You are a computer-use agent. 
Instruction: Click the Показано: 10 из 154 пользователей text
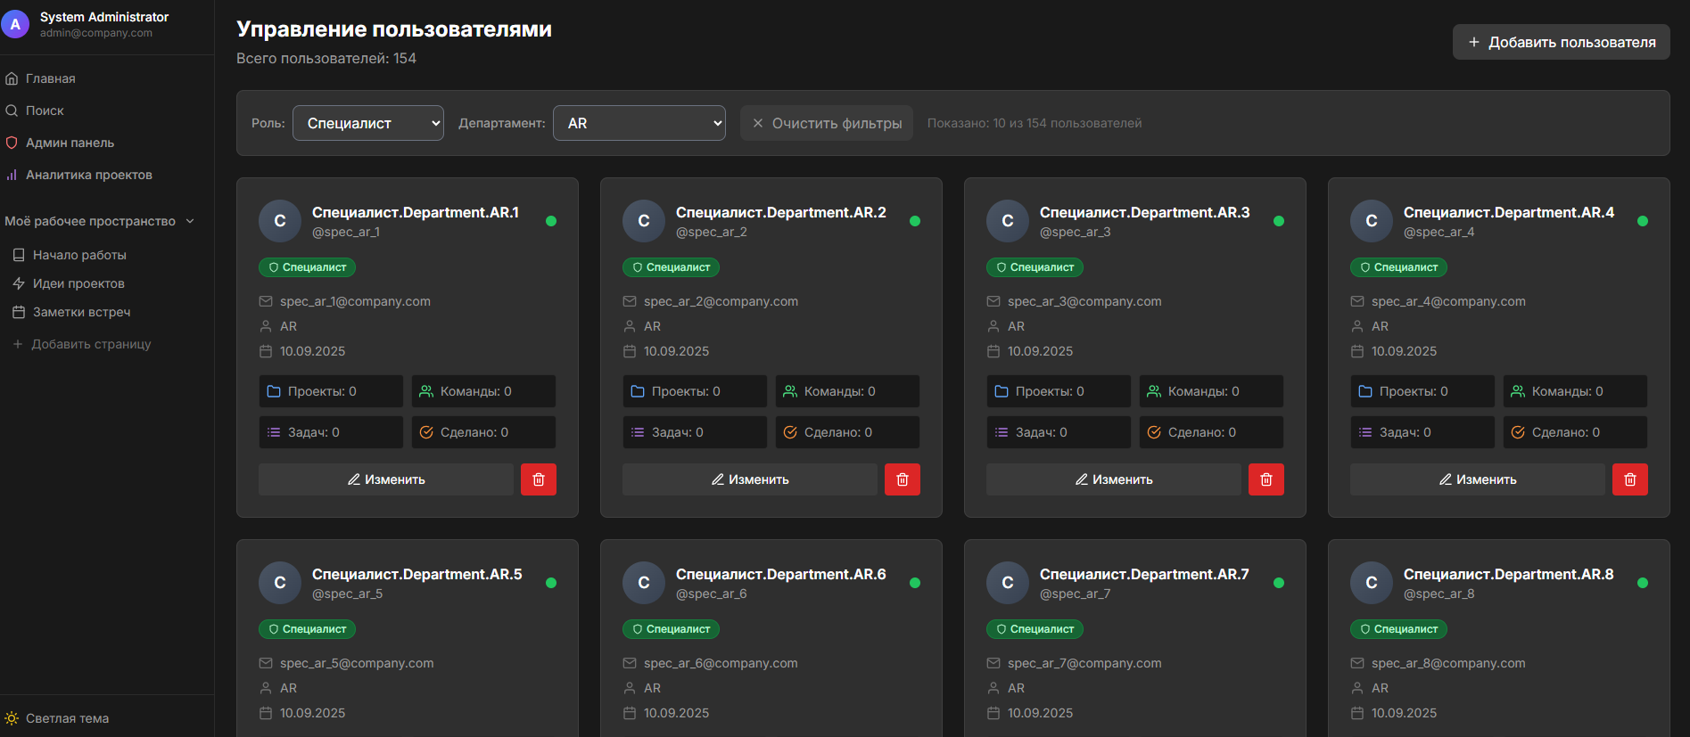[x=1035, y=123]
